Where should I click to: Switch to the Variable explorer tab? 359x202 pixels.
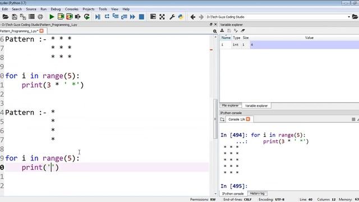tap(256, 105)
